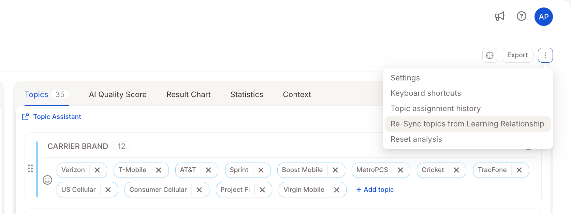This screenshot has height=214, width=571.
Task: Click the drag handle beside Carrier Brand group
Action: 30,168
